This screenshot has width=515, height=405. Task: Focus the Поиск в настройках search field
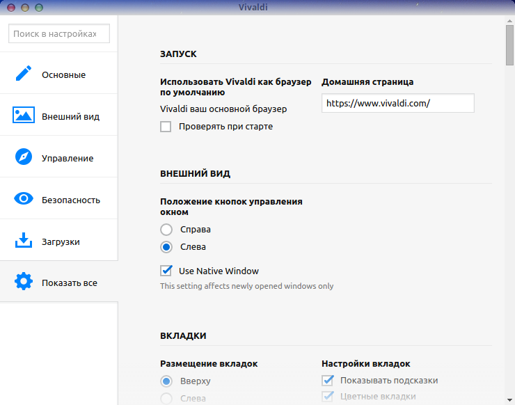(59, 33)
